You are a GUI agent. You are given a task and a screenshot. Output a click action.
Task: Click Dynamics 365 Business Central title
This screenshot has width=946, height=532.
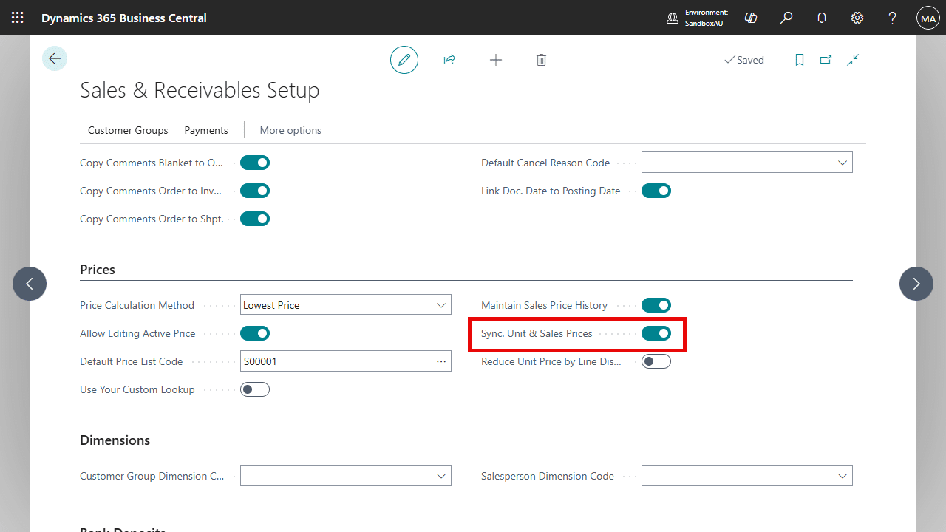124,18
